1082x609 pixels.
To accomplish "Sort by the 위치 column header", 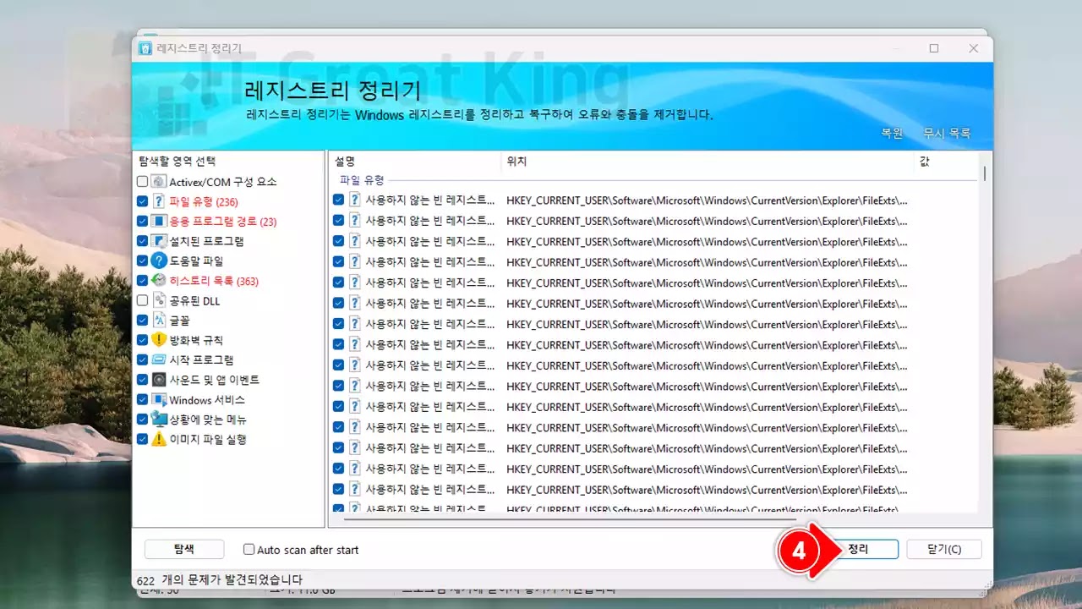I will pyautogui.click(x=708, y=161).
